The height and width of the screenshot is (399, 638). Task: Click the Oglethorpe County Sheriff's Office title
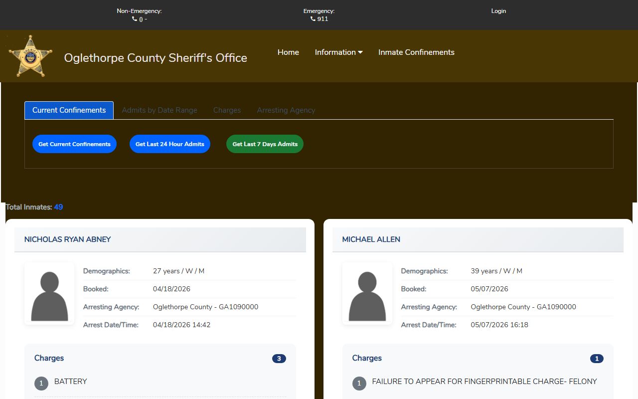click(156, 58)
